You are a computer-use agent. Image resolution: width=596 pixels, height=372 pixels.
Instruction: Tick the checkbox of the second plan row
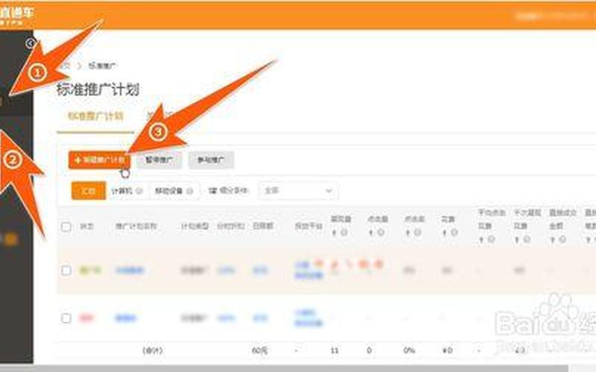coord(66,318)
